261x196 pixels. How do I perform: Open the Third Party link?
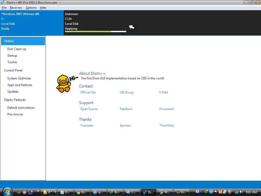pos(167,126)
